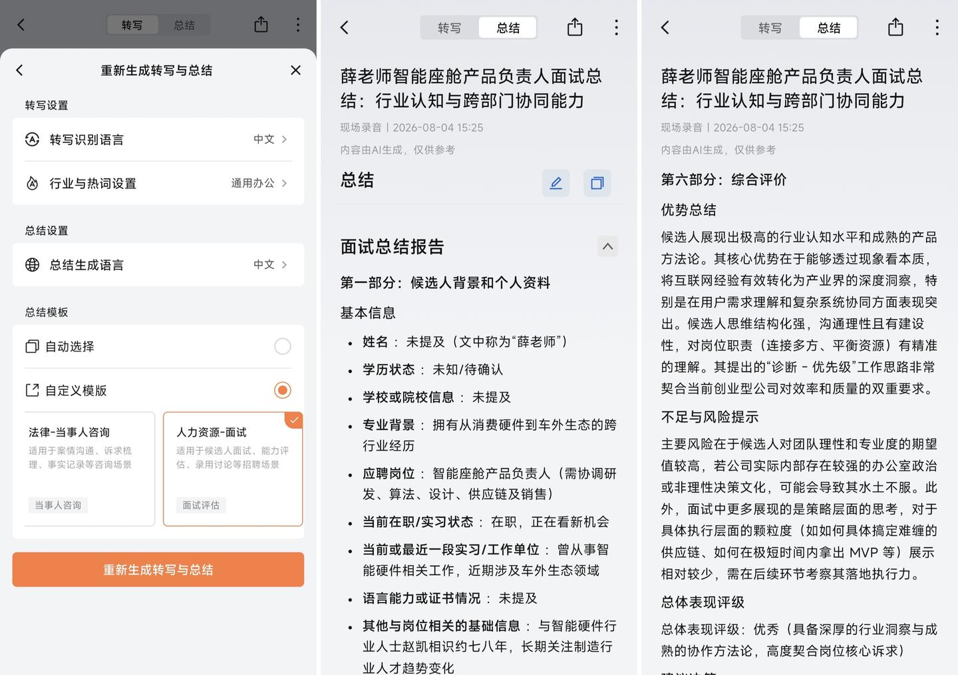Open the three-dot menu in right screen

[x=937, y=27]
